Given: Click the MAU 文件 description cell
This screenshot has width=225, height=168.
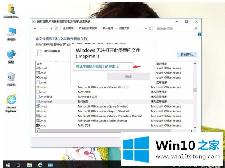Looking at the screenshot, I should tap(84, 125).
